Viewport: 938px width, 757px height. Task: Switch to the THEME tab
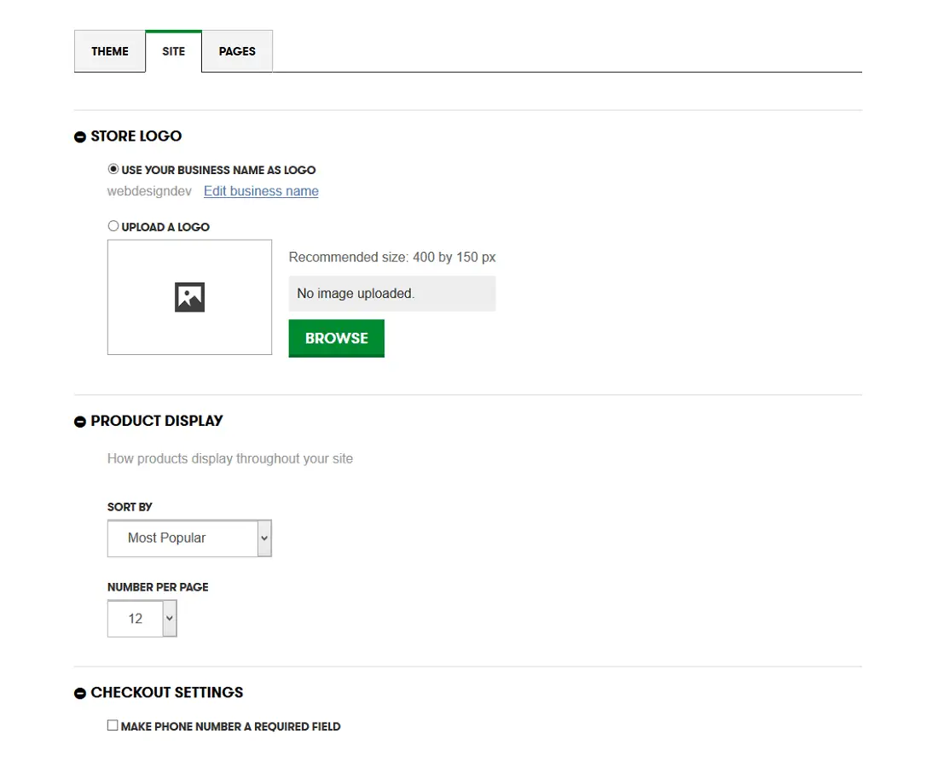coord(109,51)
